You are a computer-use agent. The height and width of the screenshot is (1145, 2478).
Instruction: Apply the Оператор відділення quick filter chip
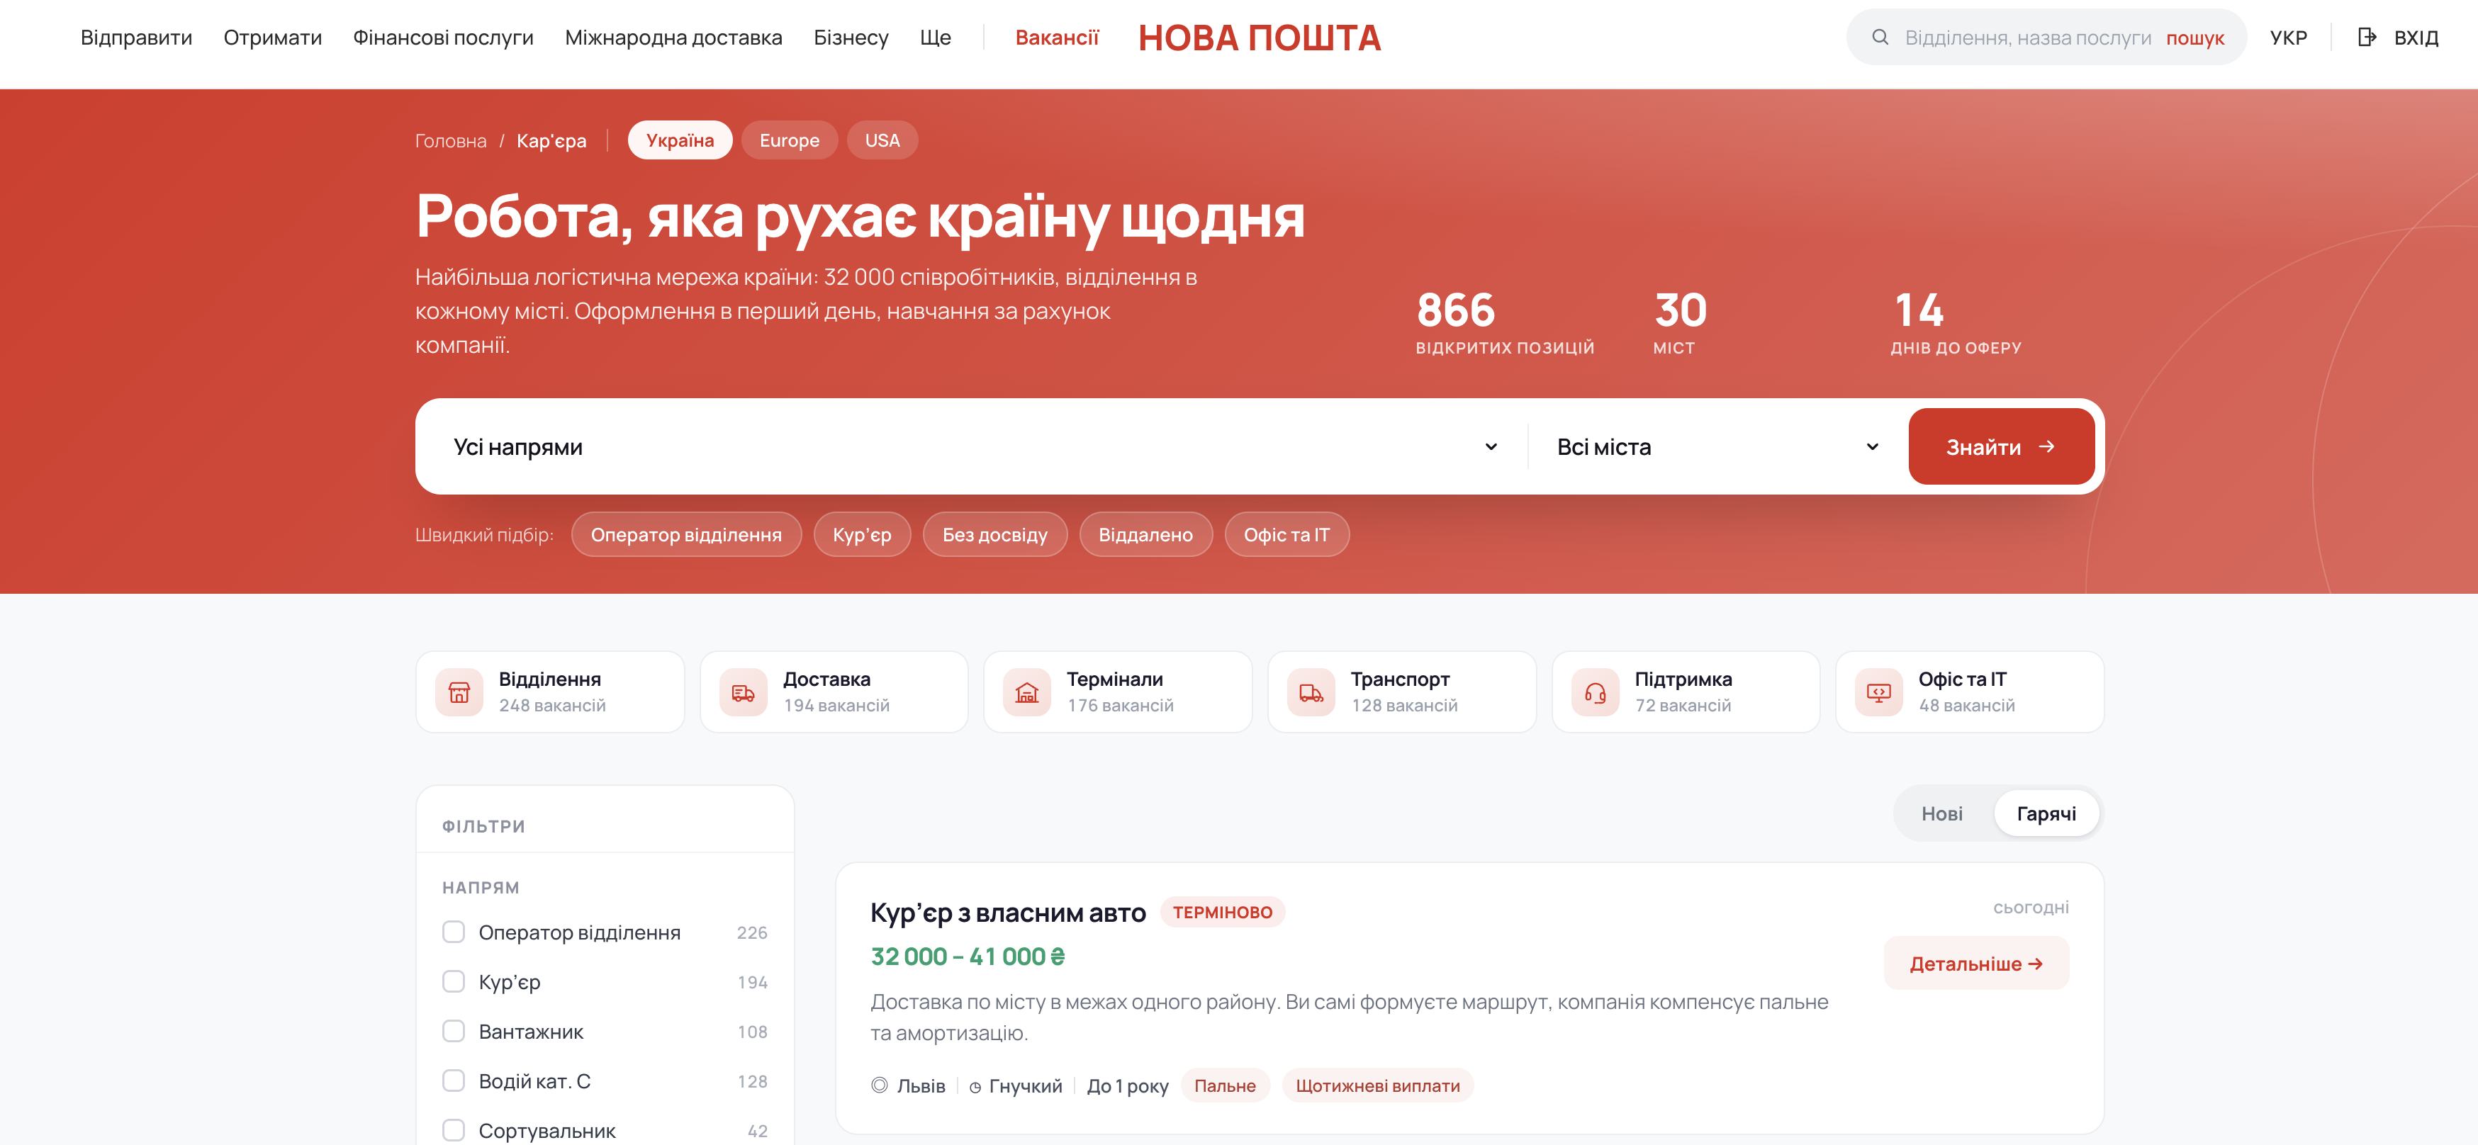tap(686, 534)
